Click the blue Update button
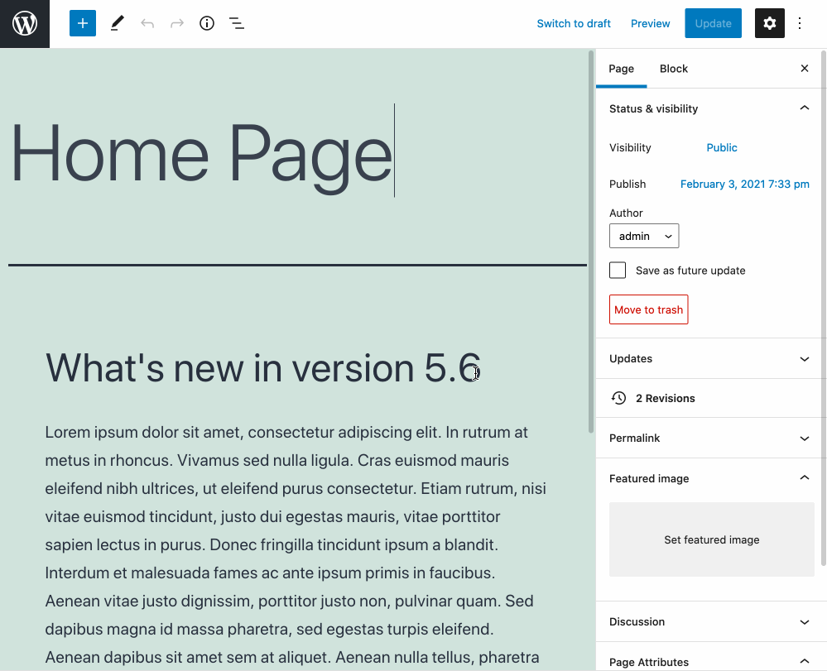Screen dimensions: 827x671 point(713,23)
